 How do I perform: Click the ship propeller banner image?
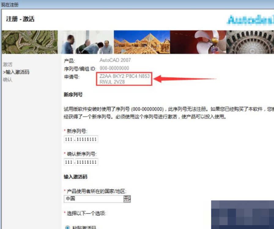click(x=198, y=42)
